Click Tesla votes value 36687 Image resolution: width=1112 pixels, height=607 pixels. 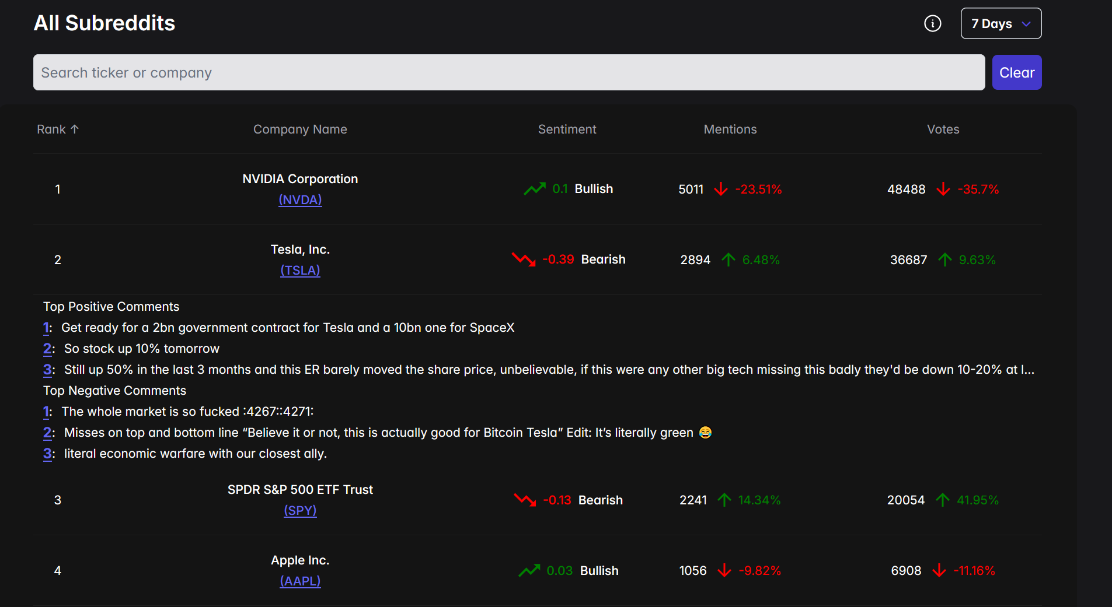(x=908, y=259)
